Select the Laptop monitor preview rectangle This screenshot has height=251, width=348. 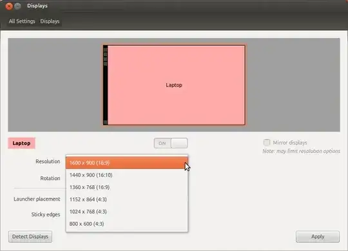pos(174,85)
